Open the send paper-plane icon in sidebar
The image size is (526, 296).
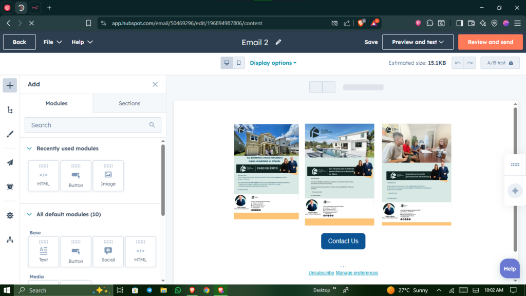coord(10,163)
